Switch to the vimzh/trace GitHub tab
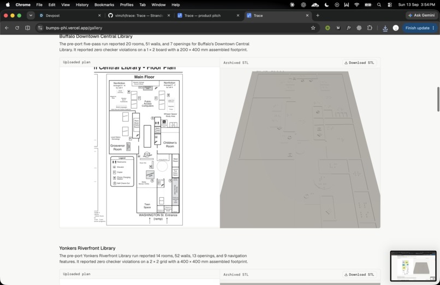The width and height of the screenshot is (440, 285). [139, 15]
